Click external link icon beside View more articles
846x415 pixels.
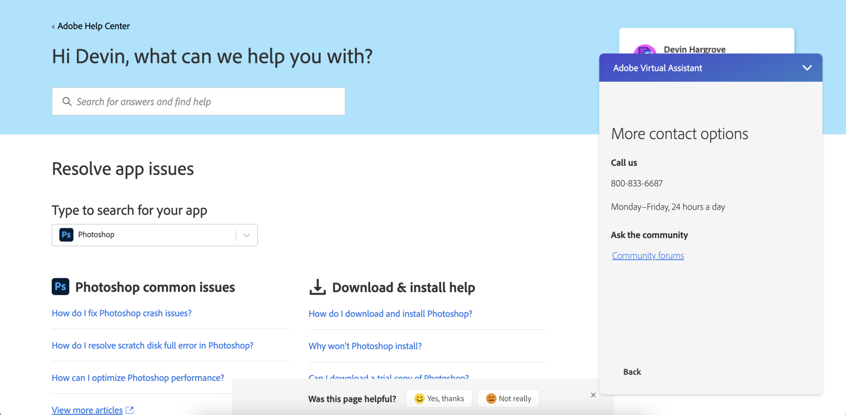130,410
